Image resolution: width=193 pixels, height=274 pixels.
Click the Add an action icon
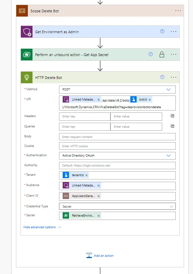click(89, 255)
